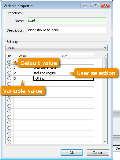
Task: Click the Description field reading what should be done
Action: point(67,30)
